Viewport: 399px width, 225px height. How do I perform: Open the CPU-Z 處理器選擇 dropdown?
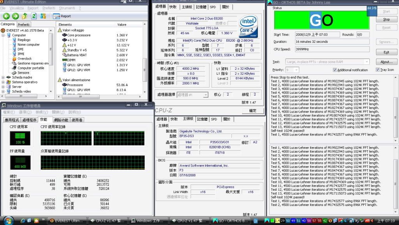[x=206, y=95]
